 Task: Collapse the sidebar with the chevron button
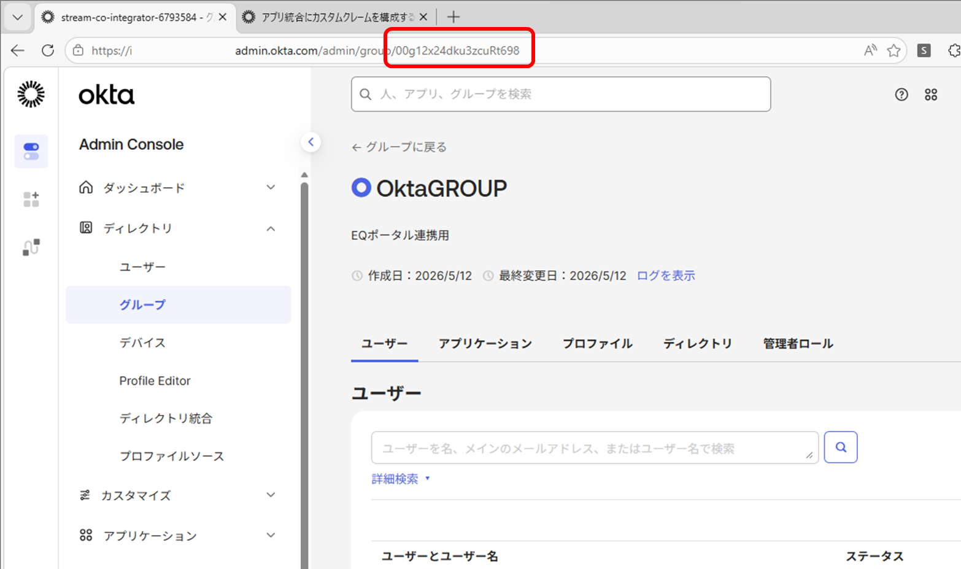tap(311, 142)
